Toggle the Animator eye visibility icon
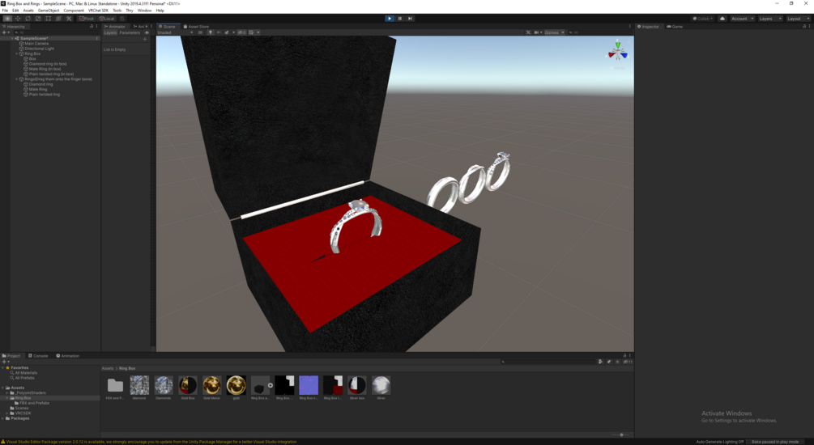Image resolution: width=814 pixels, height=445 pixels. coord(147,32)
